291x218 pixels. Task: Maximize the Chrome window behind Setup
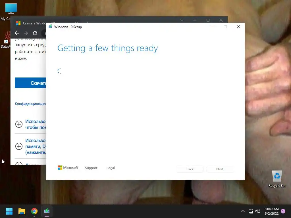[x=208, y=20]
